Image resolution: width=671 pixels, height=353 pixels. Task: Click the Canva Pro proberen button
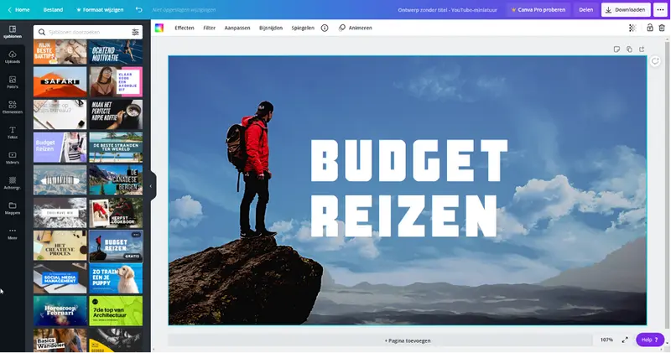[x=538, y=9]
